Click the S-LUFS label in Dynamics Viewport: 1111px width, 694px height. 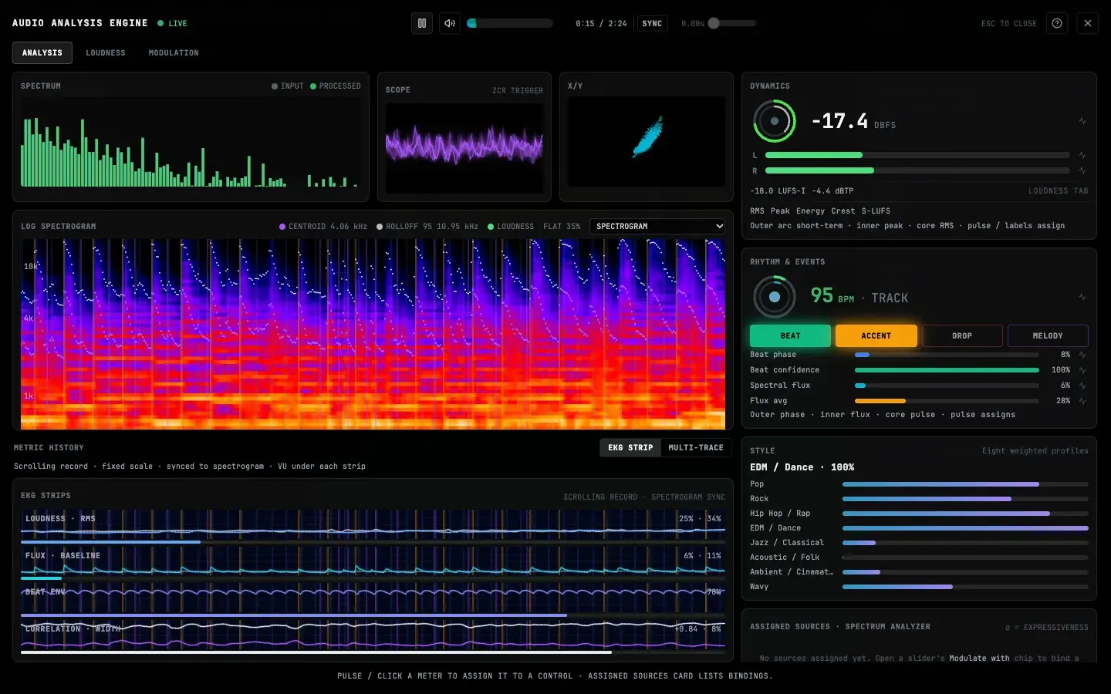point(876,211)
